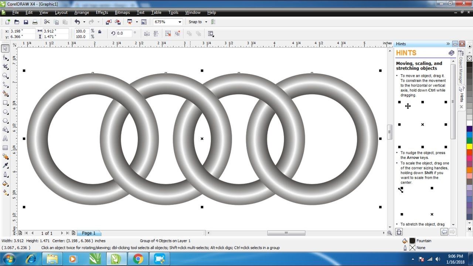Click the zoom navigator icon at canvas corner
The height and width of the screenshot is (266, 473).
[x=389, y=233]
